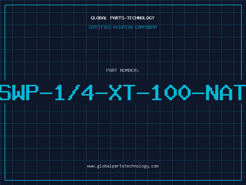Select the CERTIFIED AVIATION COMPONENT subtitle

point(123,27)
